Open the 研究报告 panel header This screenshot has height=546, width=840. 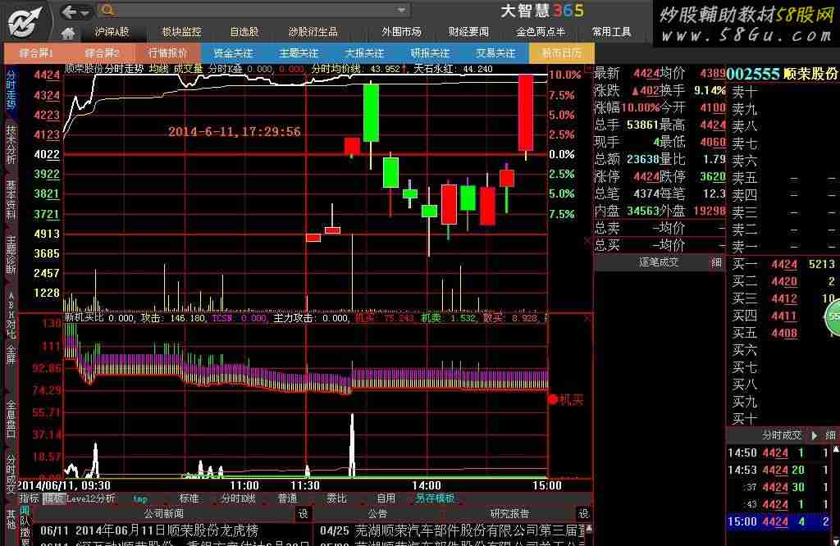(509, 514)
